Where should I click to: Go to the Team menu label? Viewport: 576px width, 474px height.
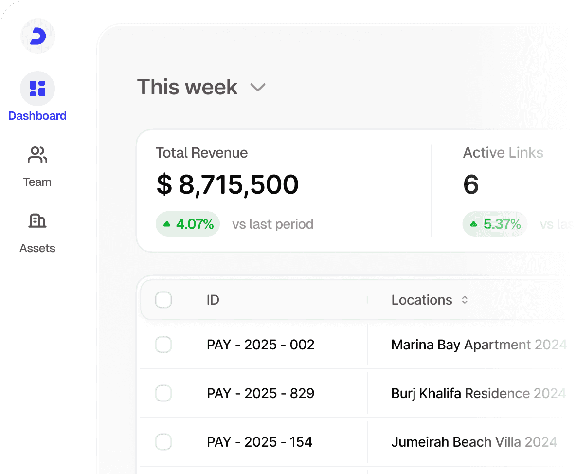click(37, 182)
